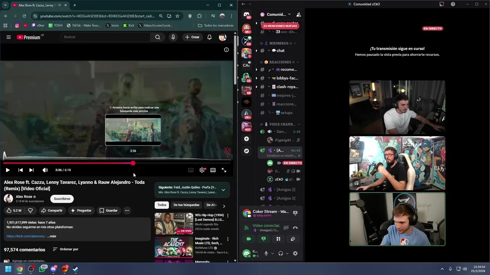Click the Preguntar button
490x275 pixels.
[x=81, y=210]
